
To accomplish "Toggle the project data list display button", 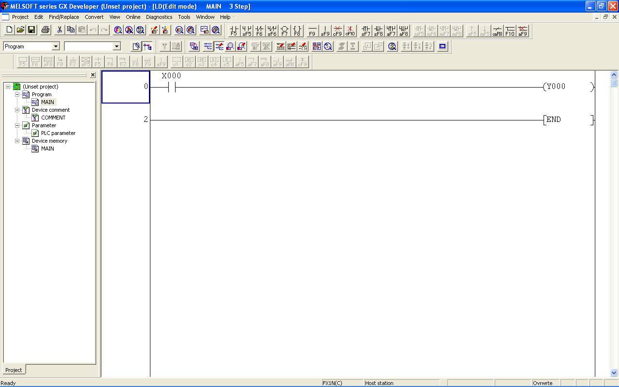I will click(x=147, y=46).
